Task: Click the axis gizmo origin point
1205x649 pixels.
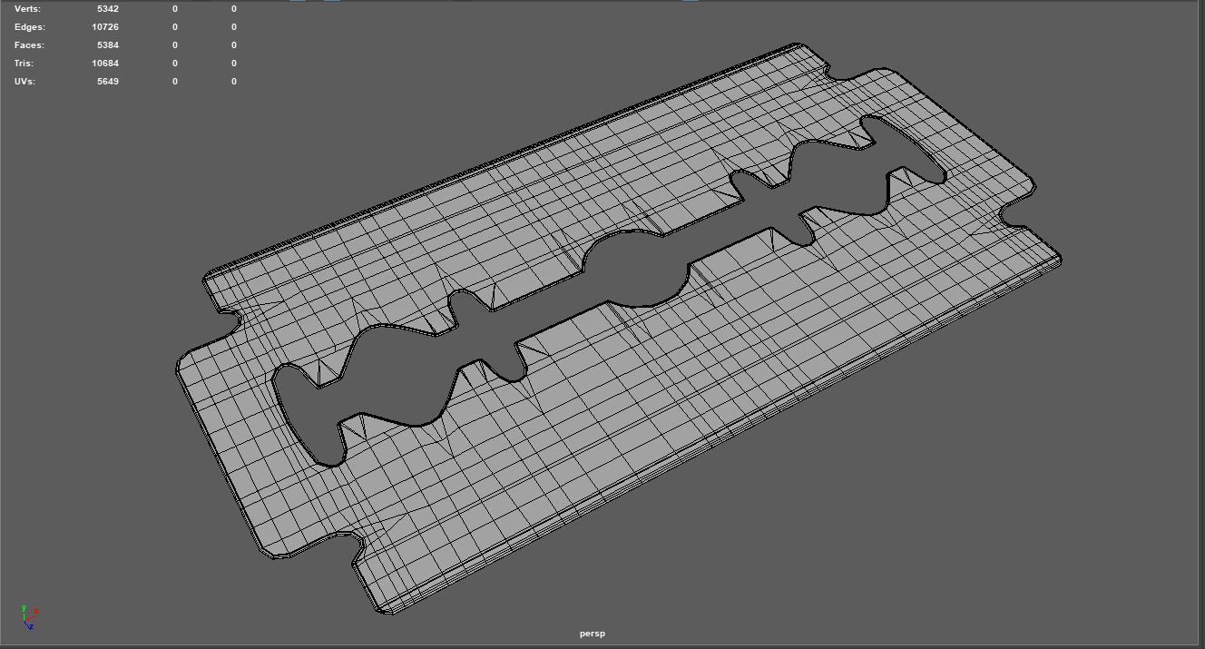Action: (x=24, y=621)
